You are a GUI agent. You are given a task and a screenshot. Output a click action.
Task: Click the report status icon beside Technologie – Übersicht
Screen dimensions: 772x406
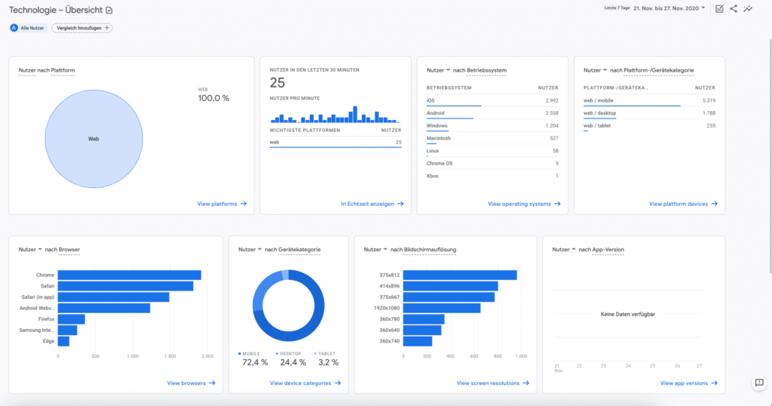pyautogui.click(x=109, y=10)
